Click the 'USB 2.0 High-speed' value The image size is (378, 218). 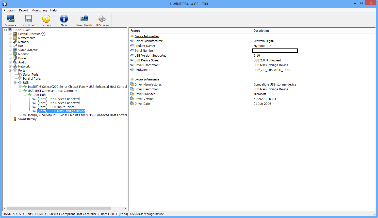point(267,60)
